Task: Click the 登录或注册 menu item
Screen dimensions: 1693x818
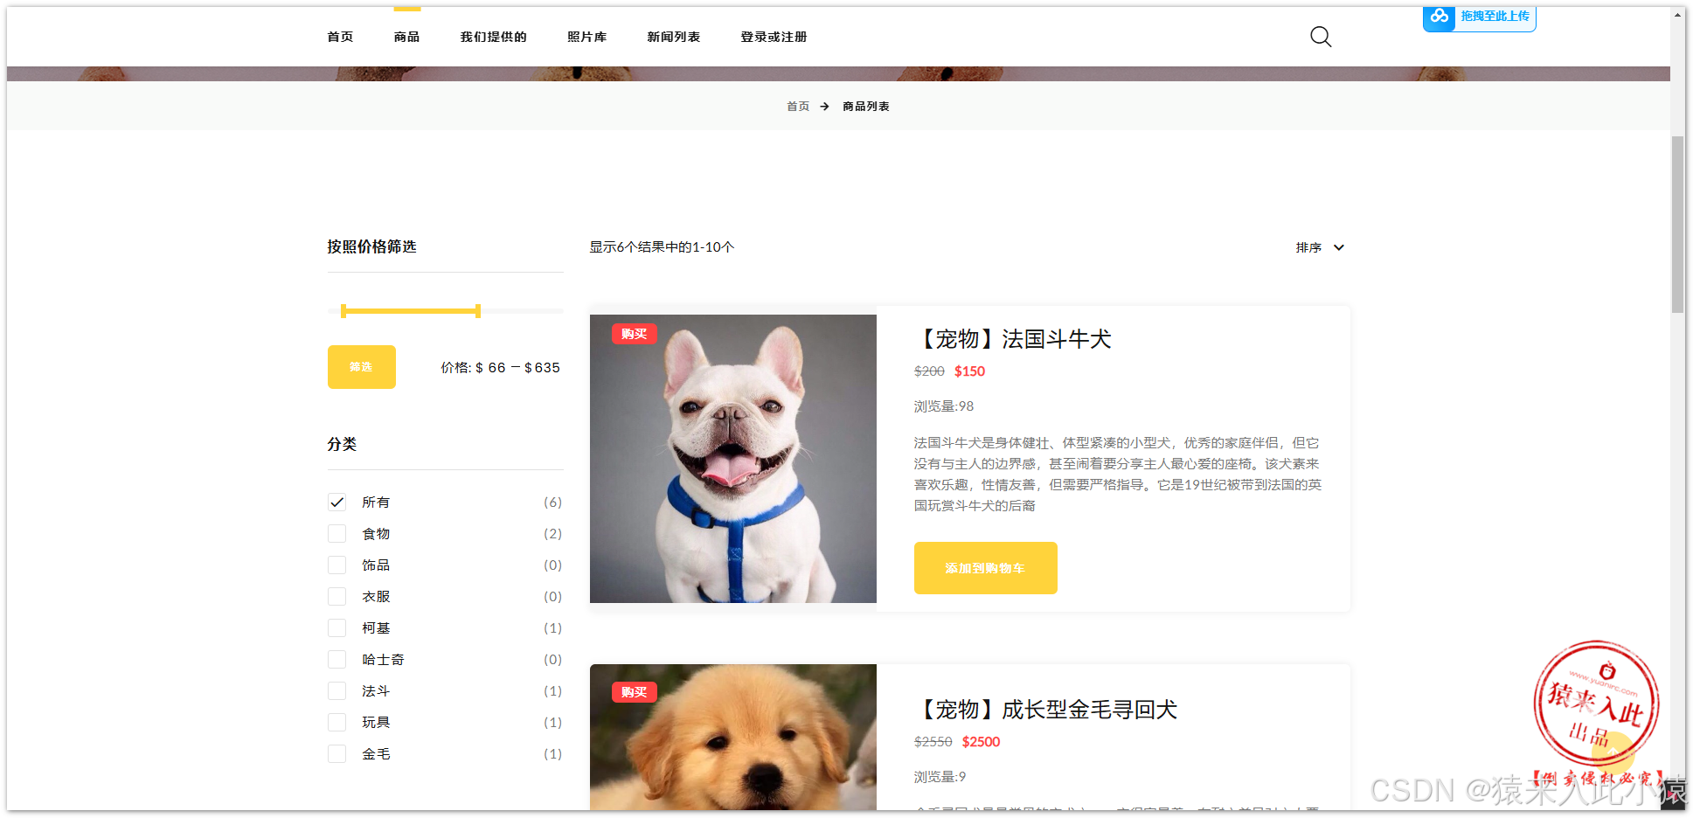Action: click(x=773, y=36)
